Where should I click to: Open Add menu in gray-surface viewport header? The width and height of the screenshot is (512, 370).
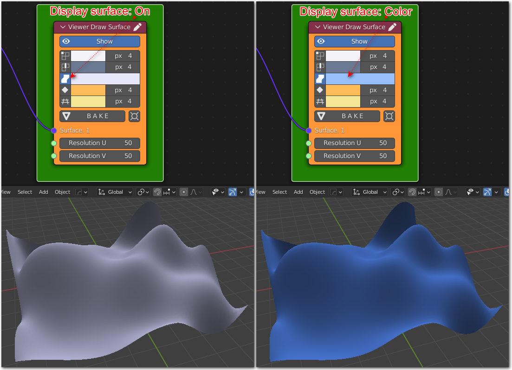pos(44,192)
